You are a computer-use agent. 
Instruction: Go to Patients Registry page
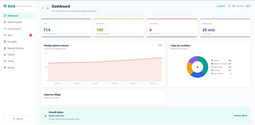[x=18, y=22]
